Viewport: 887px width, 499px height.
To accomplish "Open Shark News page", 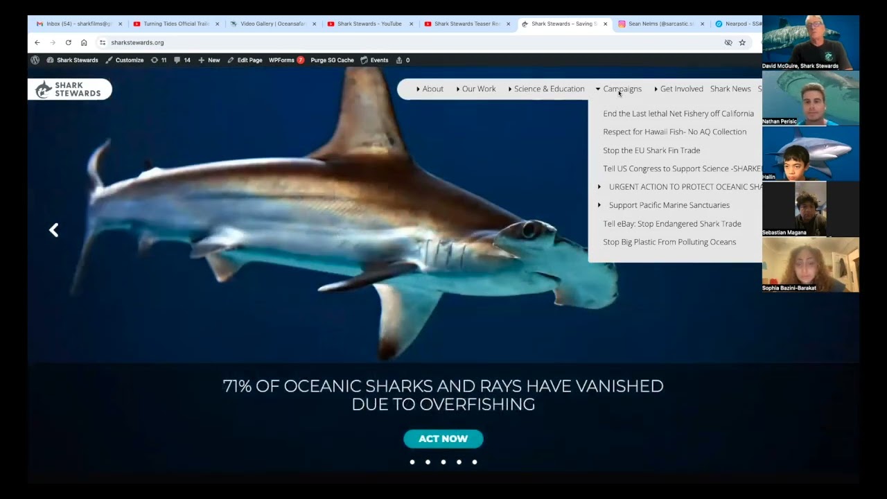I will (x=730, y=89).
